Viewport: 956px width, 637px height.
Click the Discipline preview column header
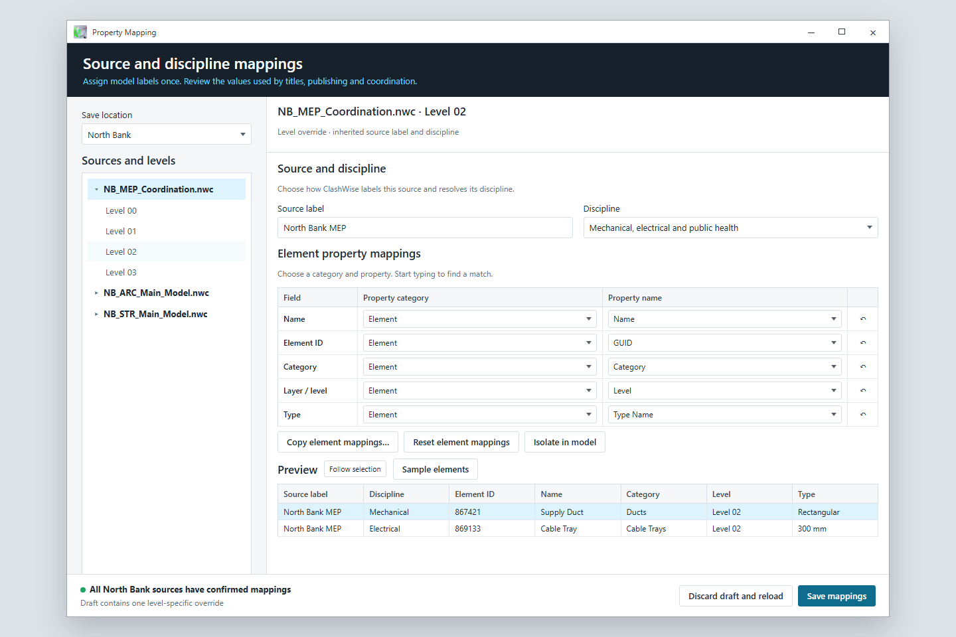click(406, 494)
